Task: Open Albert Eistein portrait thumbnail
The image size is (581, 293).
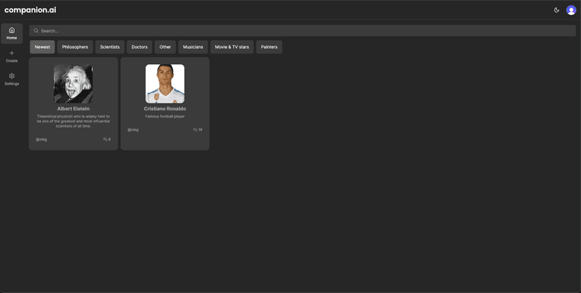Action: [74, 83]
